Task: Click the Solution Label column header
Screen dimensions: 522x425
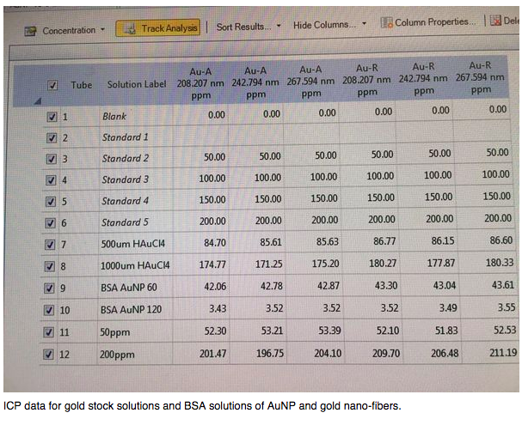Action: click(137, 85)
